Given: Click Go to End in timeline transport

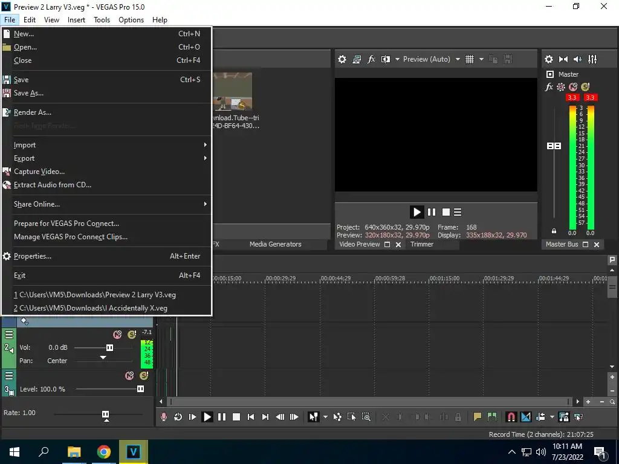Looking at the screenshot, I should 265,417.
